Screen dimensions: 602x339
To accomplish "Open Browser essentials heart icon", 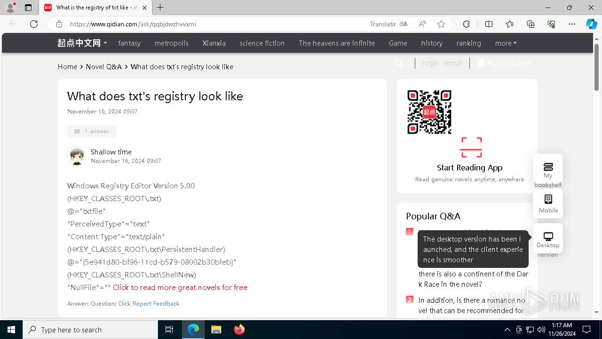I will pos(551,24).
